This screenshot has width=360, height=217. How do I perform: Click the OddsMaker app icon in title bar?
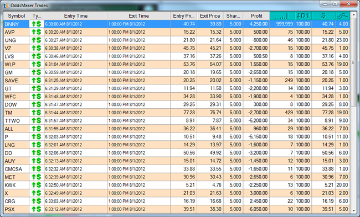6,6
